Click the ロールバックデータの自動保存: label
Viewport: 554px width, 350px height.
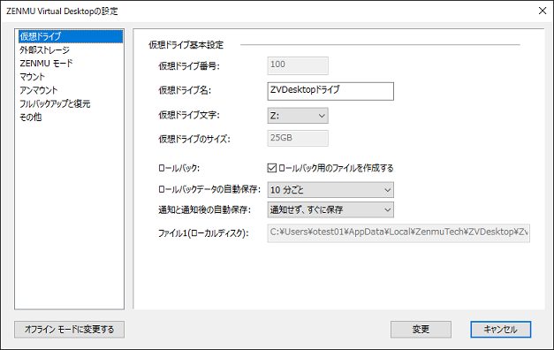pyautogui.click(x=209, y=189)
